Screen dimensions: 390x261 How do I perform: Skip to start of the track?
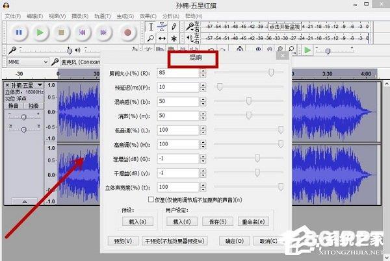pos(83,32)
